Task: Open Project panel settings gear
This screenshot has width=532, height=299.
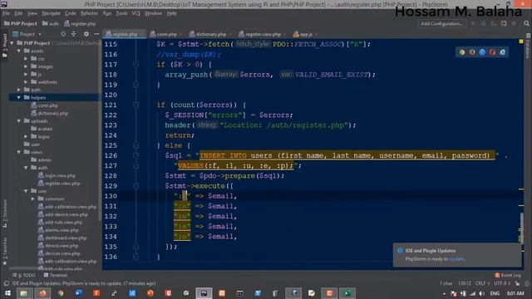Action: coord(86,34)
